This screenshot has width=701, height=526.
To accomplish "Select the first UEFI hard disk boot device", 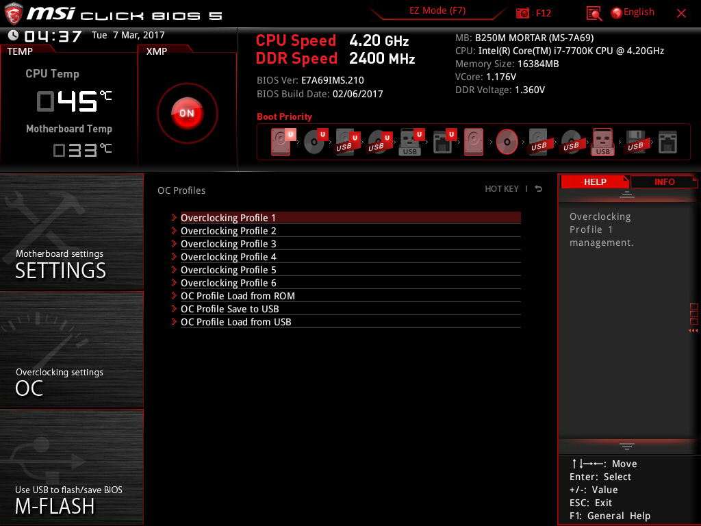I will click(x=281, y=142).
